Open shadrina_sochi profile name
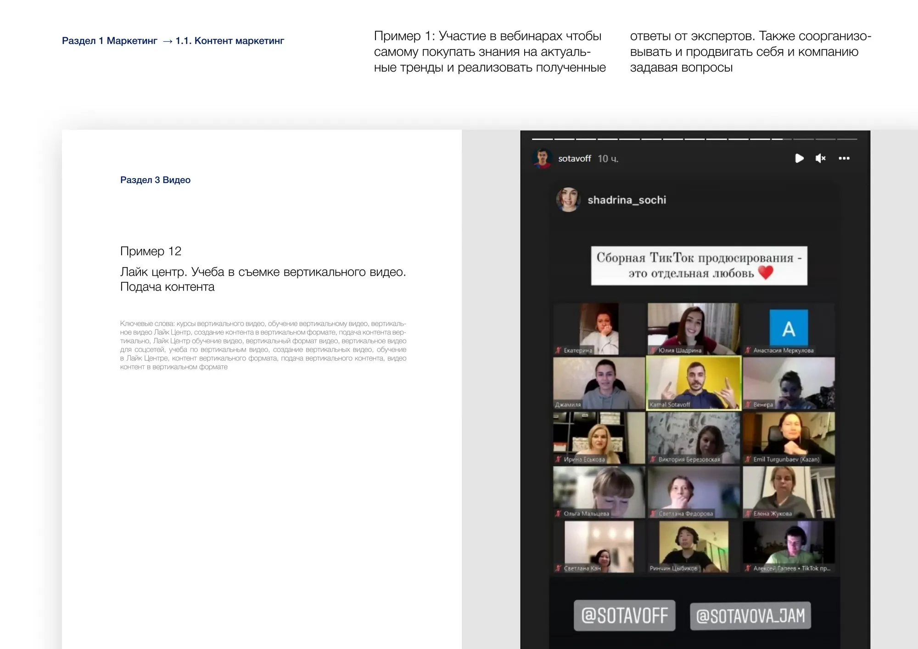918x649 pixels. pyautogui.click(x=627, y=200)
